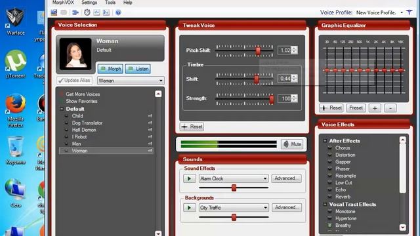Image resolution: width=420 pixels, height=236 pixels.
Task: Click the equalizer minus button
Action: tap(390, 108)
